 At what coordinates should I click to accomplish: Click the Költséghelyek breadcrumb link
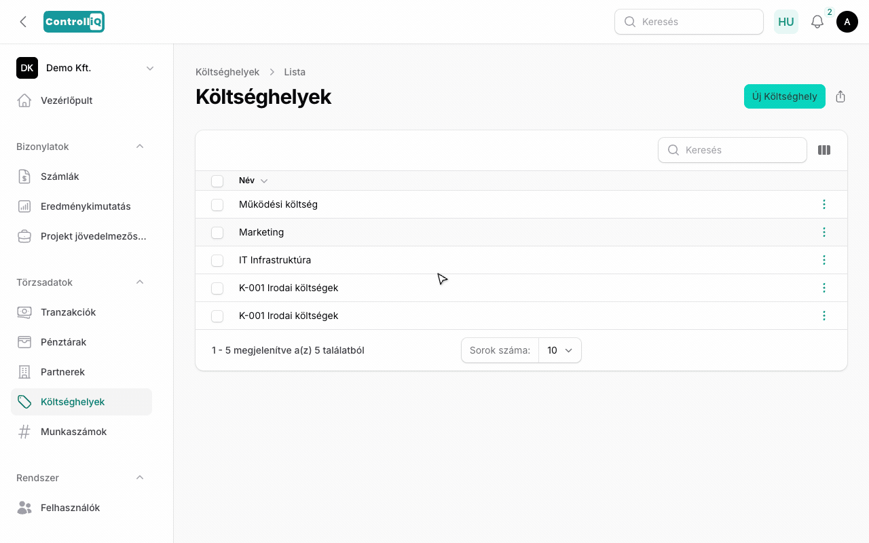227,72
